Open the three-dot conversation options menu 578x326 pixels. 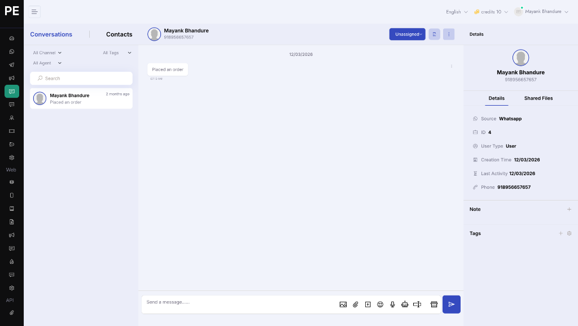[449, 34]
